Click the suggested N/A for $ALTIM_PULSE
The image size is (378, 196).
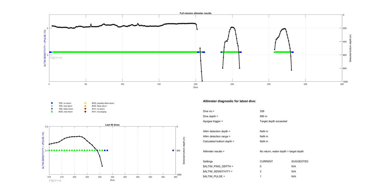(x=294, y=176)
